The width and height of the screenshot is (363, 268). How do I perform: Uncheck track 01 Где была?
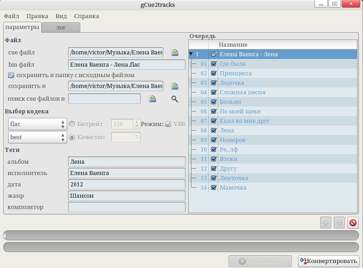click(x=214, y=63)
